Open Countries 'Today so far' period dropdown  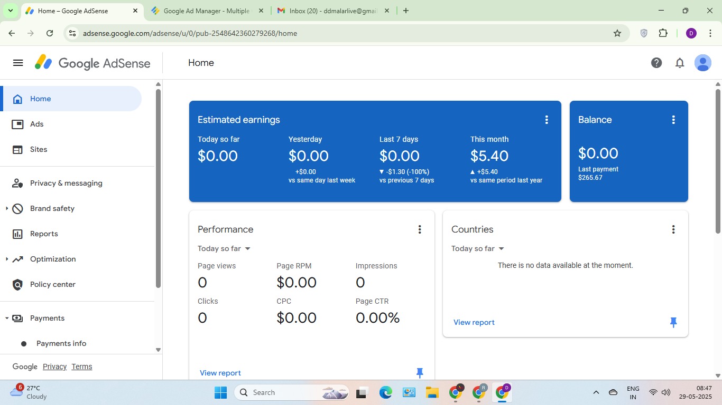pos(478,248)
